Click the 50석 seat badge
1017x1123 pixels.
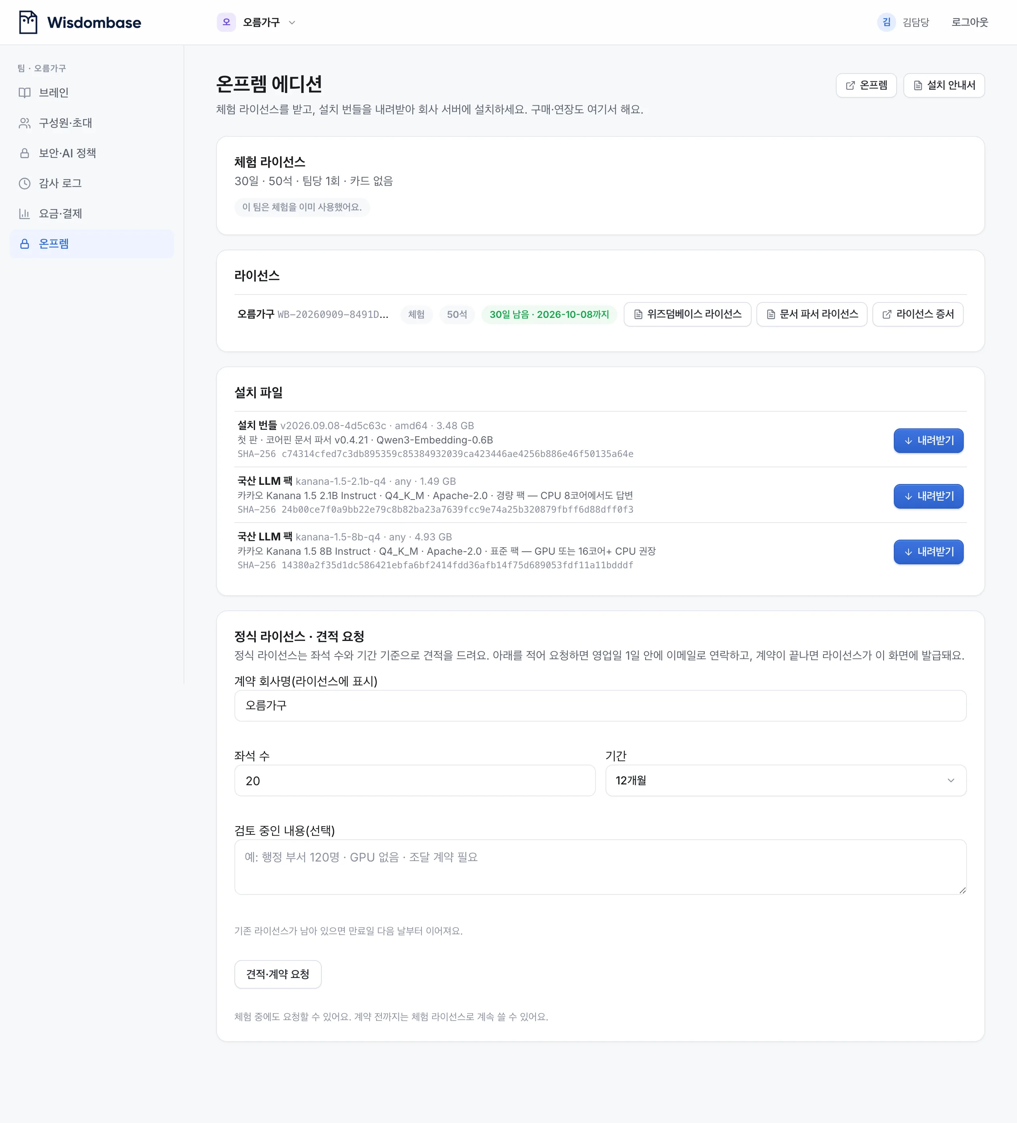point(457,314)
